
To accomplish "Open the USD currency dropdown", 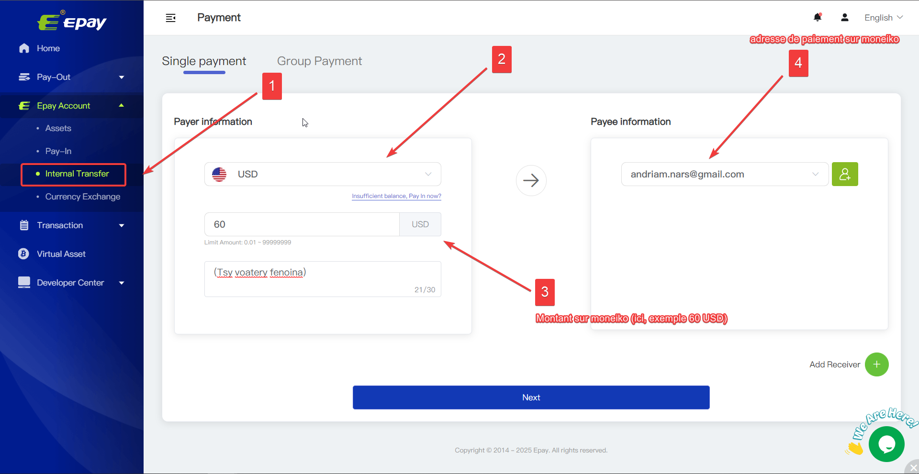I will point(323,174).
